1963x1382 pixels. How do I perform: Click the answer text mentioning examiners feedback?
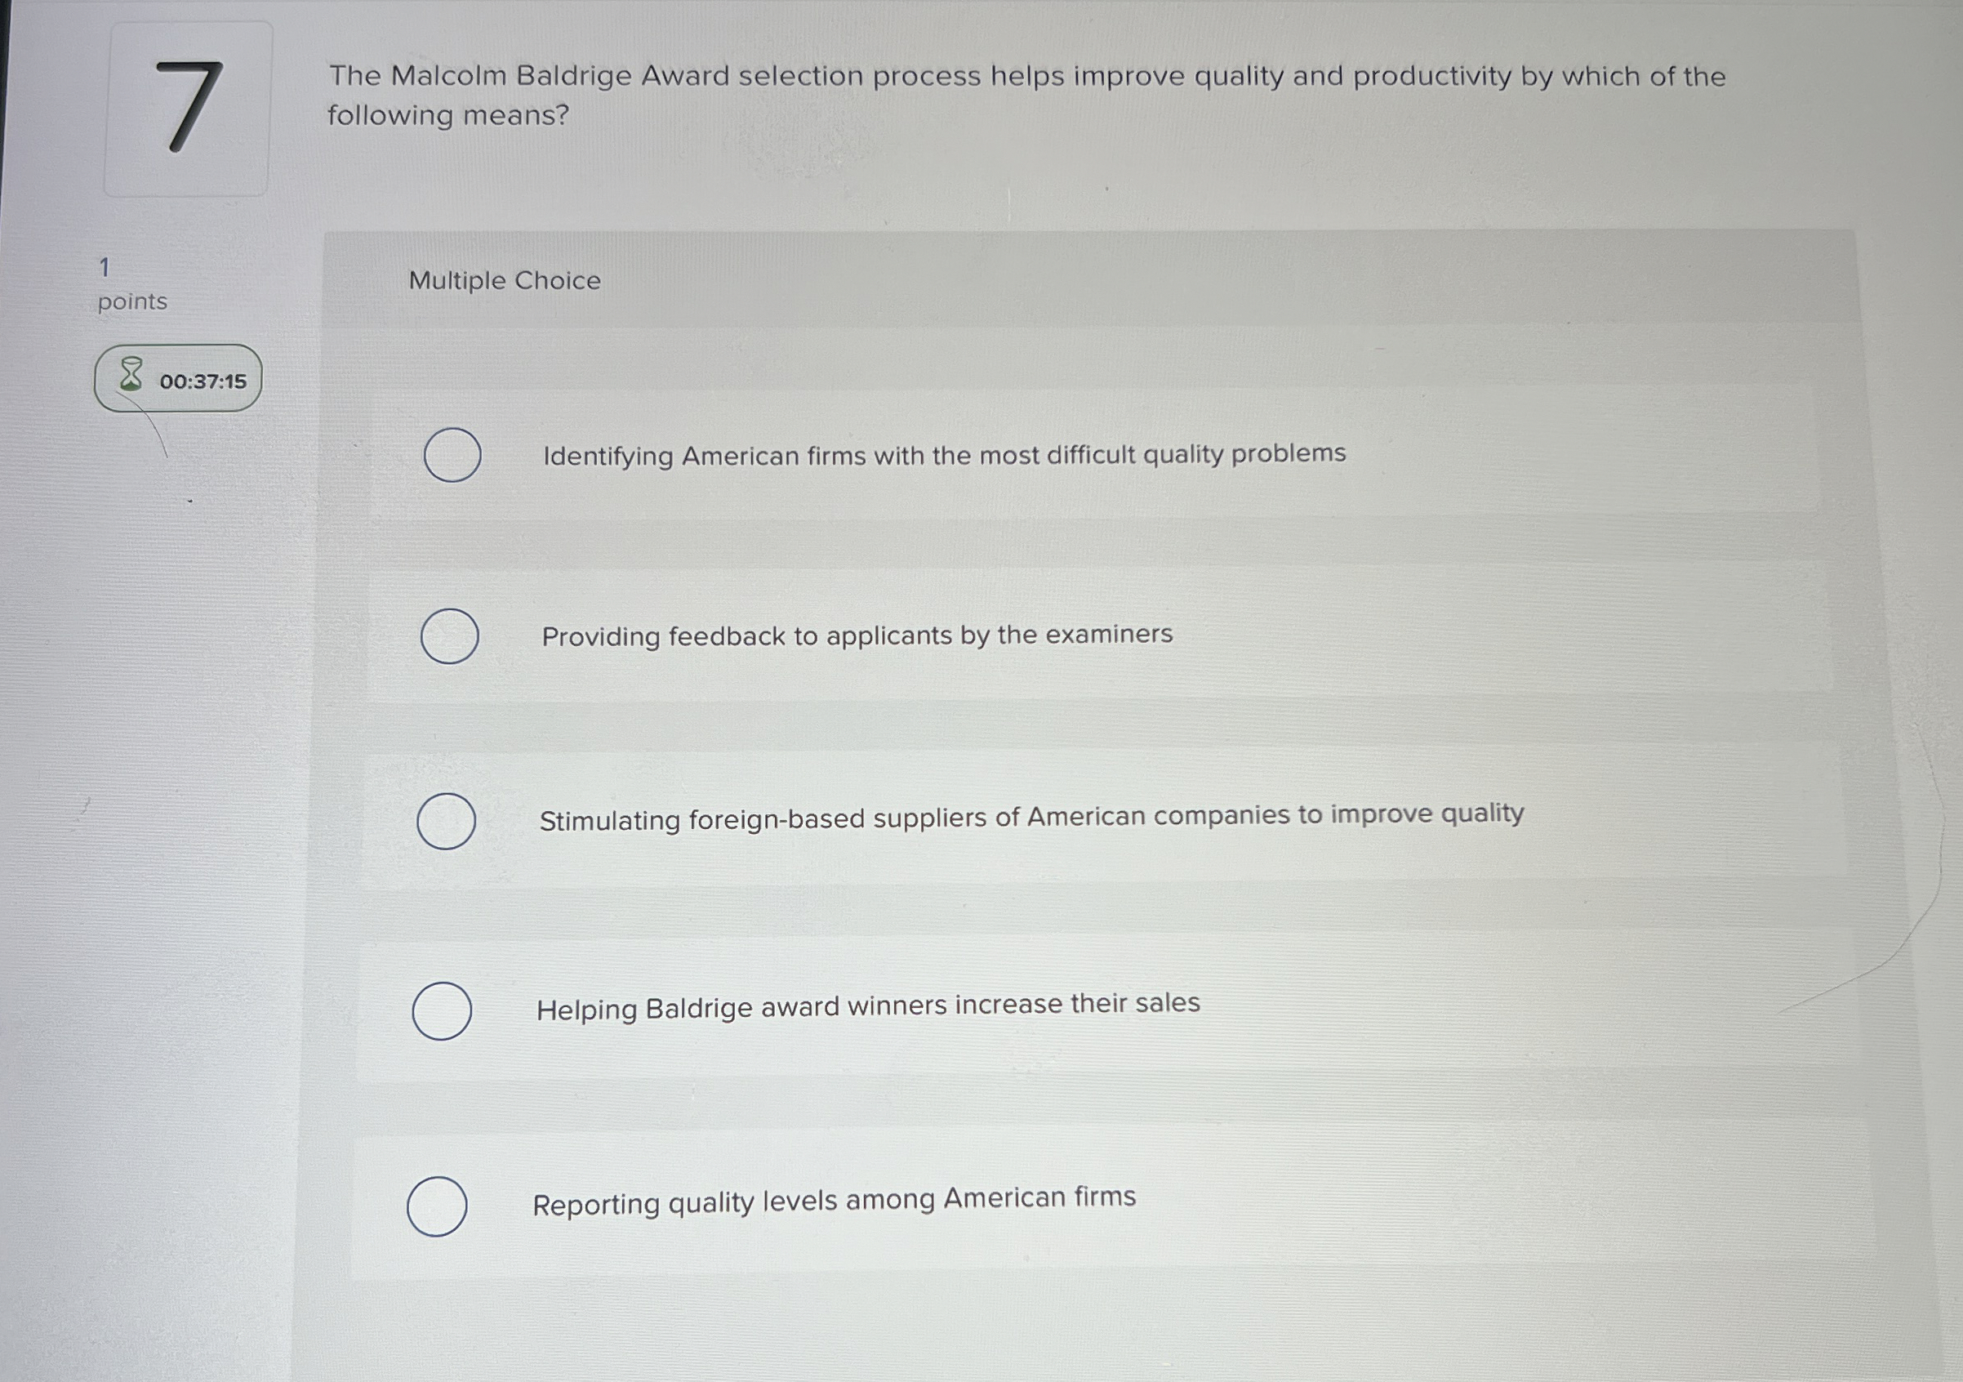857,635
